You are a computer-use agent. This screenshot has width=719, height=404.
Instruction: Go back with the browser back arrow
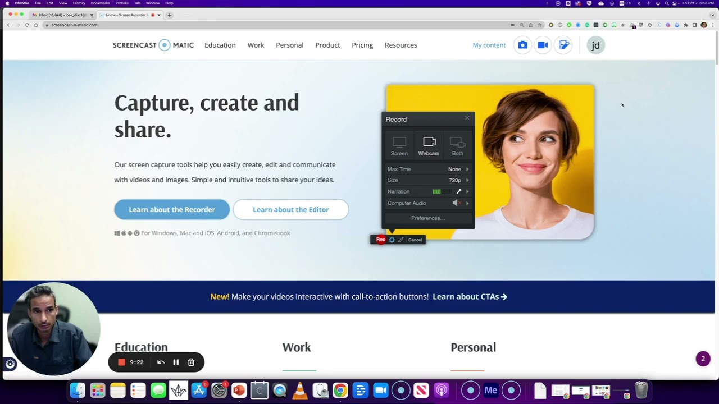point(8,25)
